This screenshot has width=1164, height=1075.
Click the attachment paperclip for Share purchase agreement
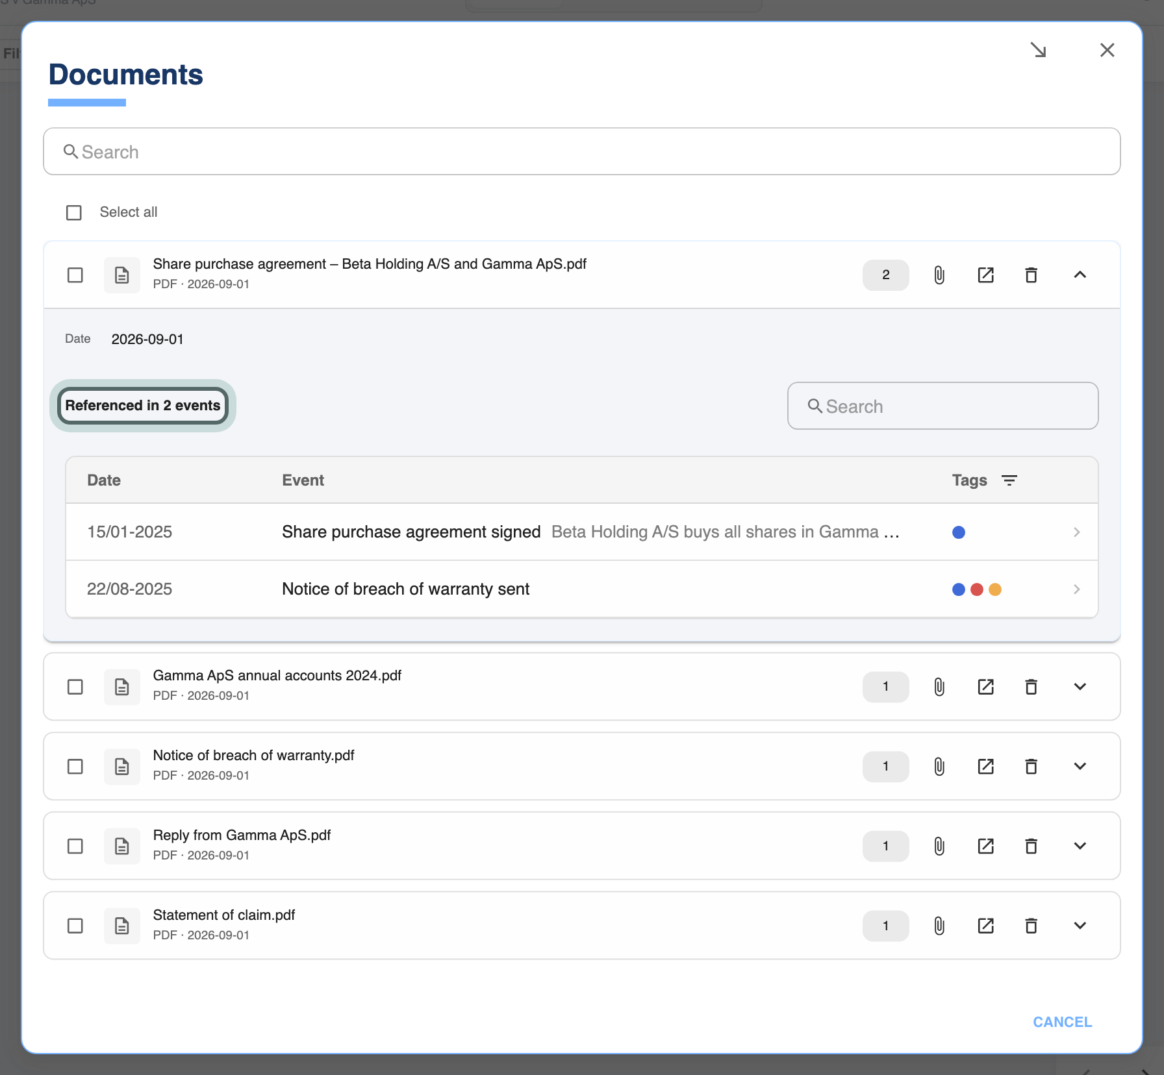(x=939, y=275)
